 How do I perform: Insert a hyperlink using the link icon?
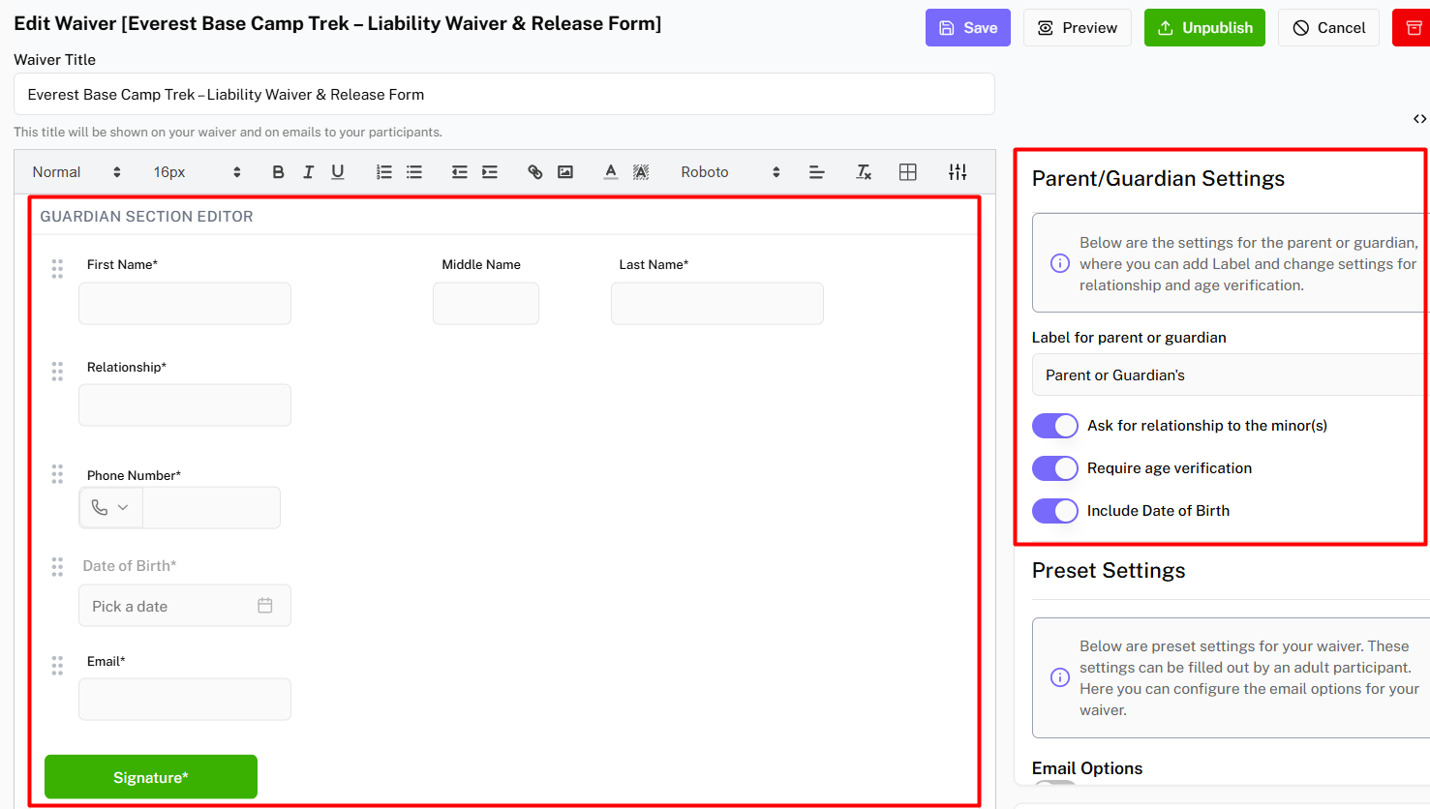(x=534, y=172)
